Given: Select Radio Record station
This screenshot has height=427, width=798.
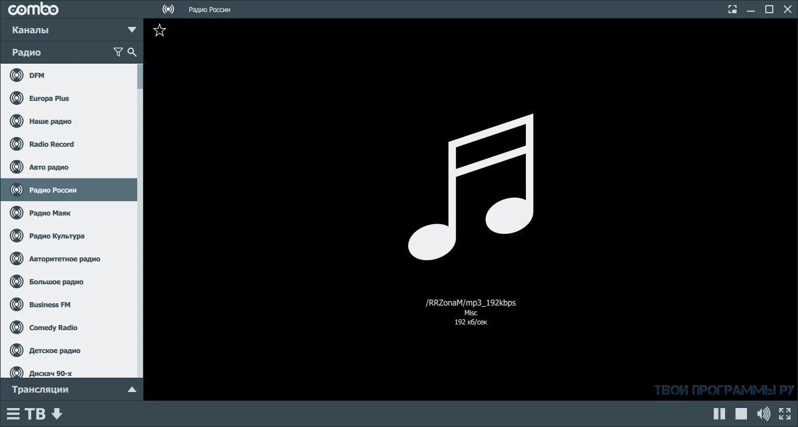Looking at the screenshot, I should pos(68,144).
